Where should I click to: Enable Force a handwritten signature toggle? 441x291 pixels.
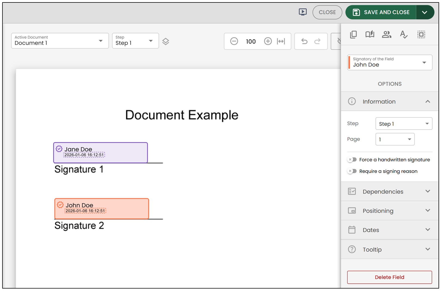pyautogui.click(x=352, y=160)
